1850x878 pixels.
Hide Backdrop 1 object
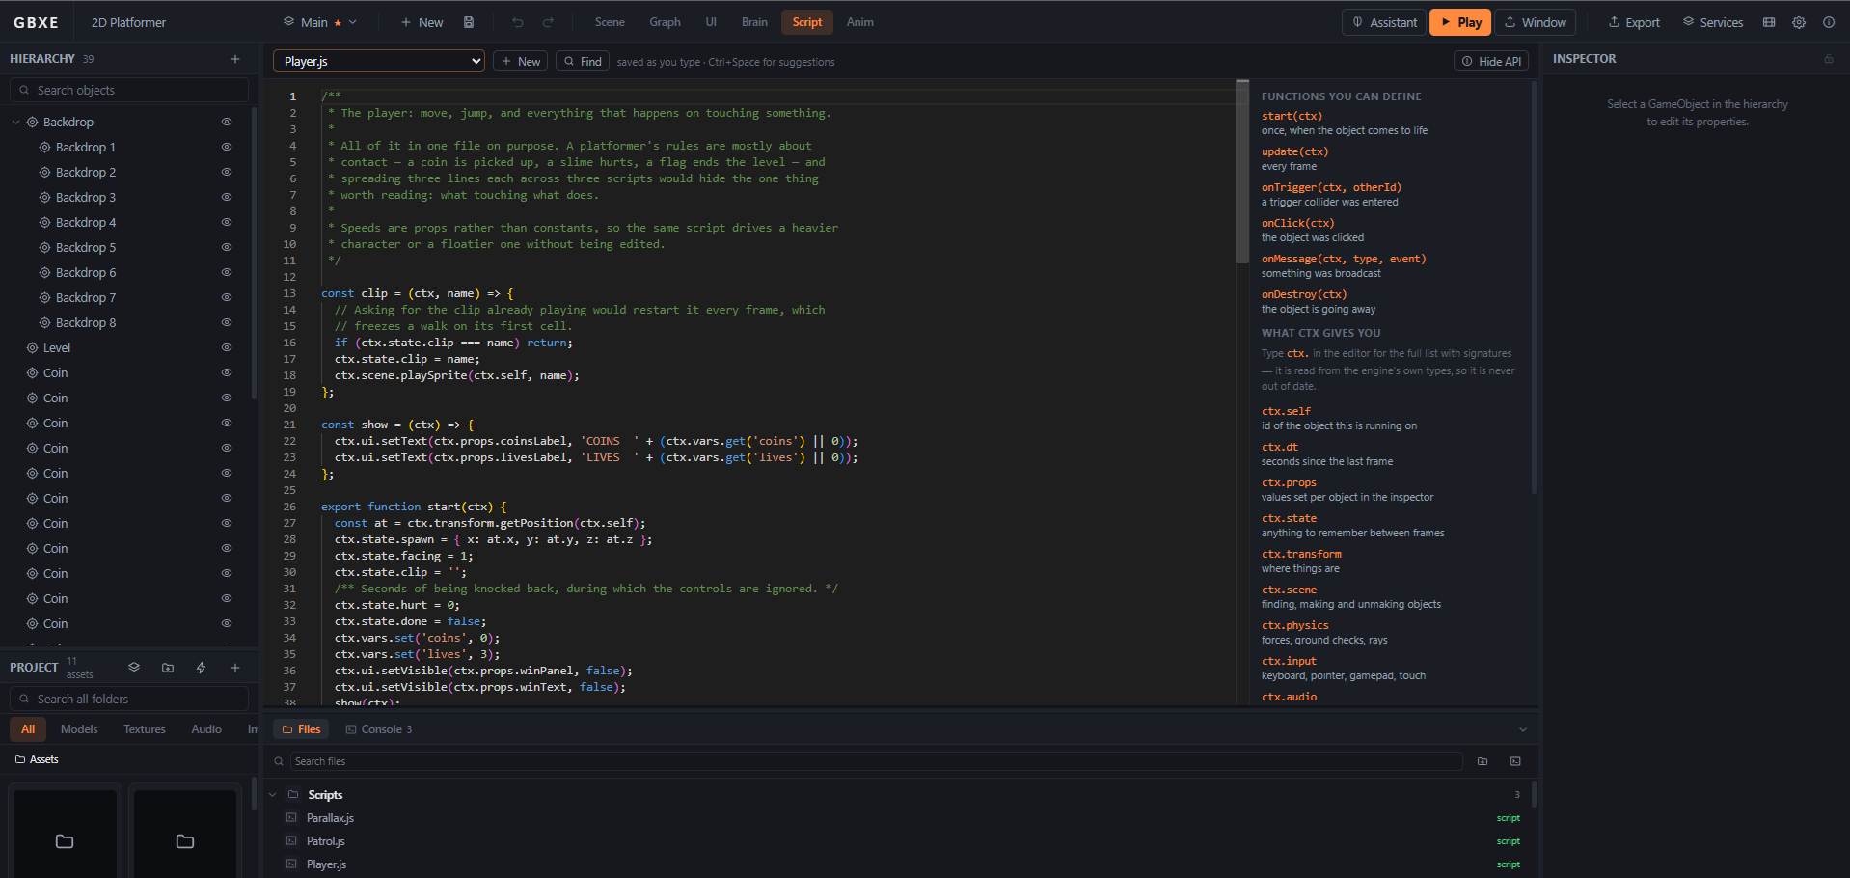pyautogui.click(x=227, y=148)
